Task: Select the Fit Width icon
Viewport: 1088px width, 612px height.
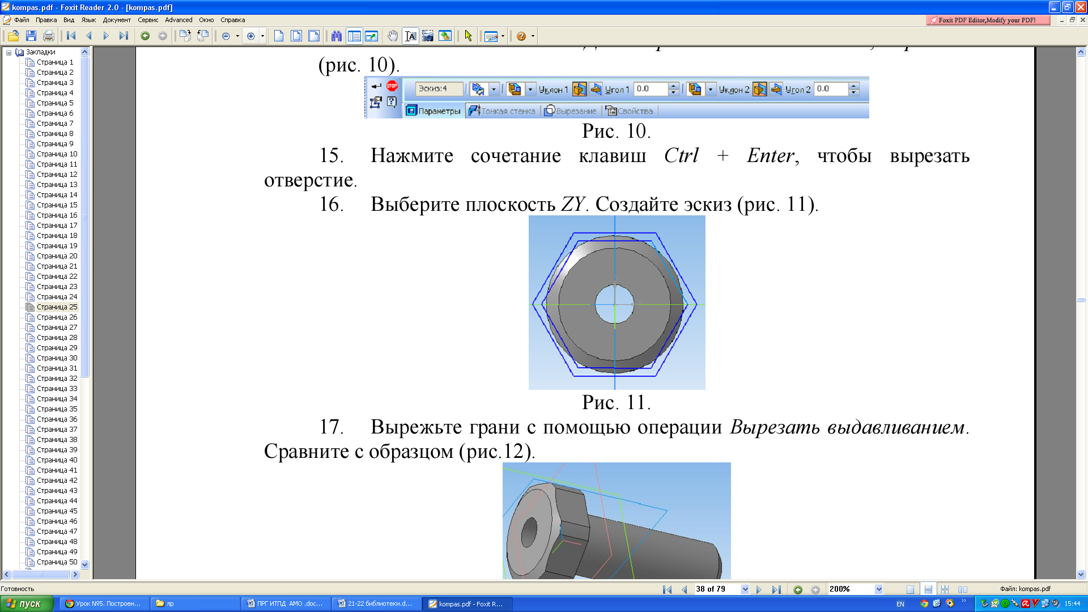Action: coord(314,36)
